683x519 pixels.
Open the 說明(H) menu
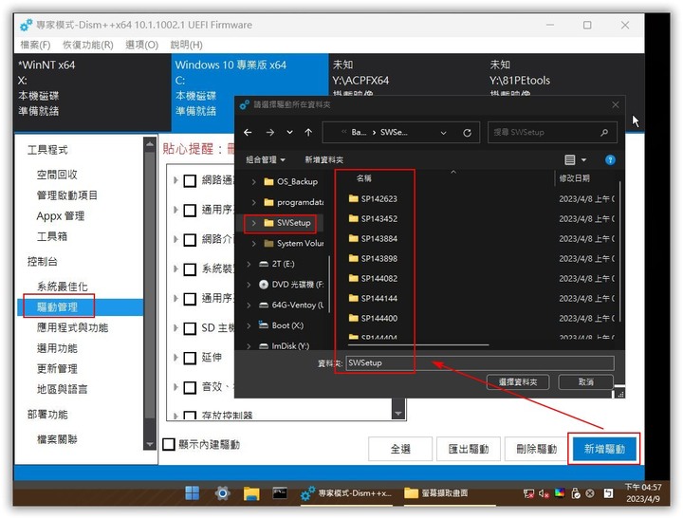[x=187, y=45]
